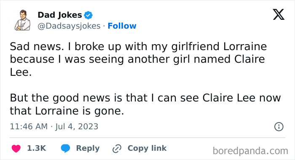Image resolution: width=295 pixels, height=160 pixels.
Task: Click the chain link icon
Action: point(117,149)
